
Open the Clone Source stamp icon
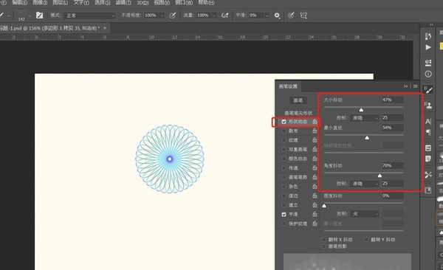(428, 105)
